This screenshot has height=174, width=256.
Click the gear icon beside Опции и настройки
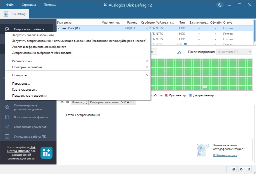coord(7,29)
